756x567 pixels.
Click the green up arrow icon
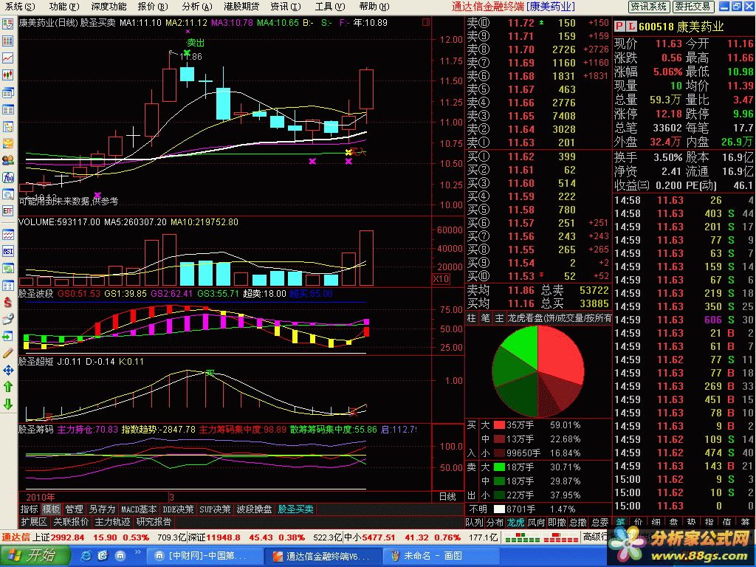click(x=8, y=387)
